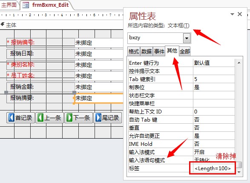250x183 pixels.
Task: Click the frmBxmx_Edit form tab icon
Action: pos(26,5)
